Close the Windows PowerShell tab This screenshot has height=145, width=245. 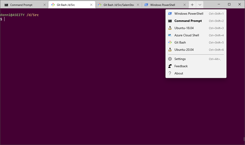pos(185,5)
